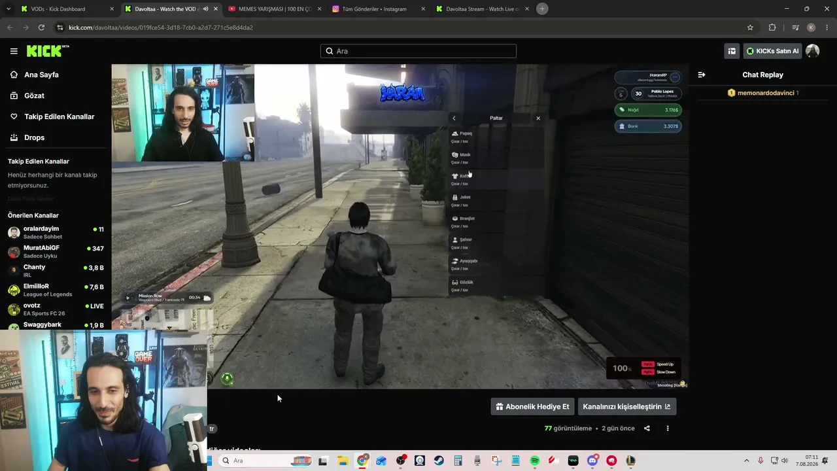Open Task View from the taskbar
Viewport: 837px width, 471px height.
(x=322, y=461)
